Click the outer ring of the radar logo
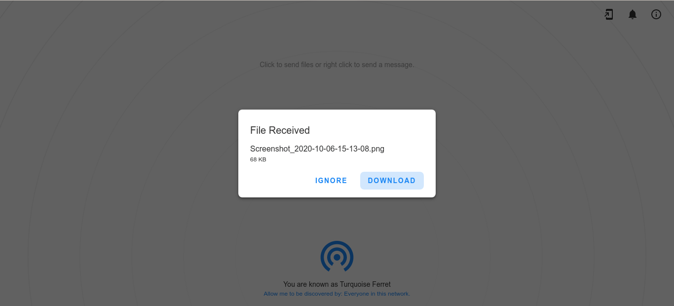Viewport: 674px width, 306px height. pos(337,242)
